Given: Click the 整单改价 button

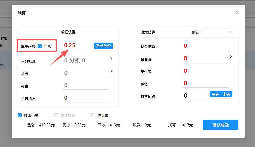Looking at the screenshot, I should tap(103, 46).
